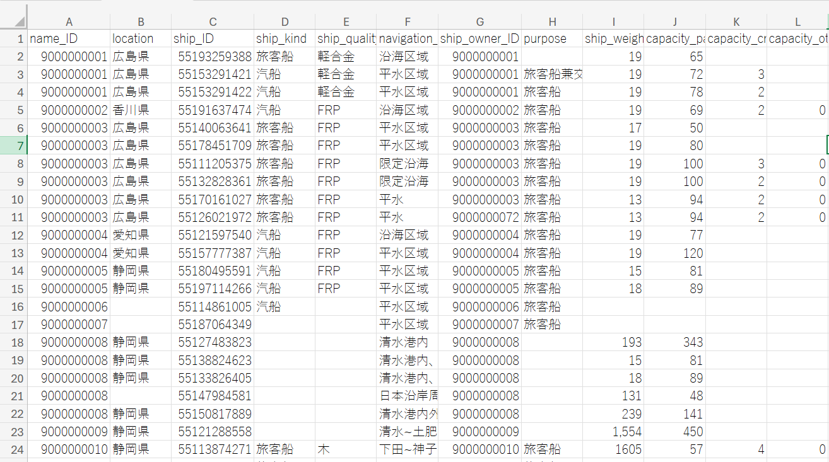Click ship ID 55132828361
This screenshot has width=829, height=462.
coord(213,182)
